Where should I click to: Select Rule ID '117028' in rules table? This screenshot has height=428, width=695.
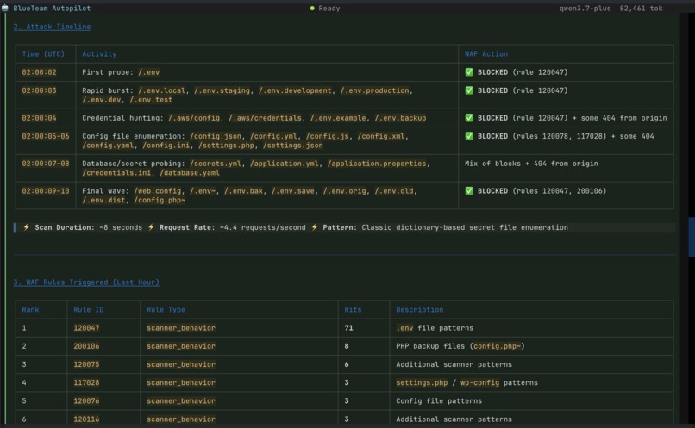[x=86, y=382]
